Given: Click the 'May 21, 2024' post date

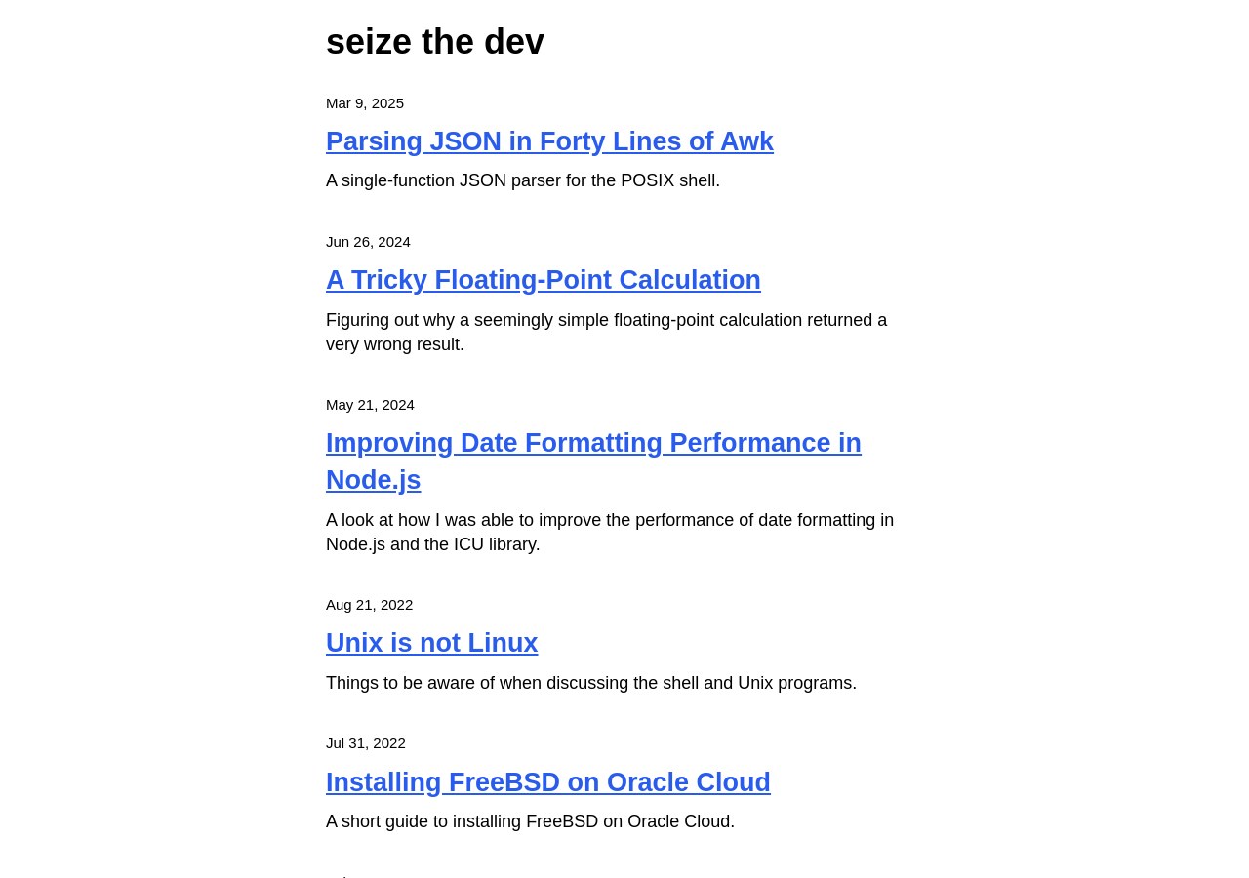Looking at the screenshot, I should click(x=370, y=405).
